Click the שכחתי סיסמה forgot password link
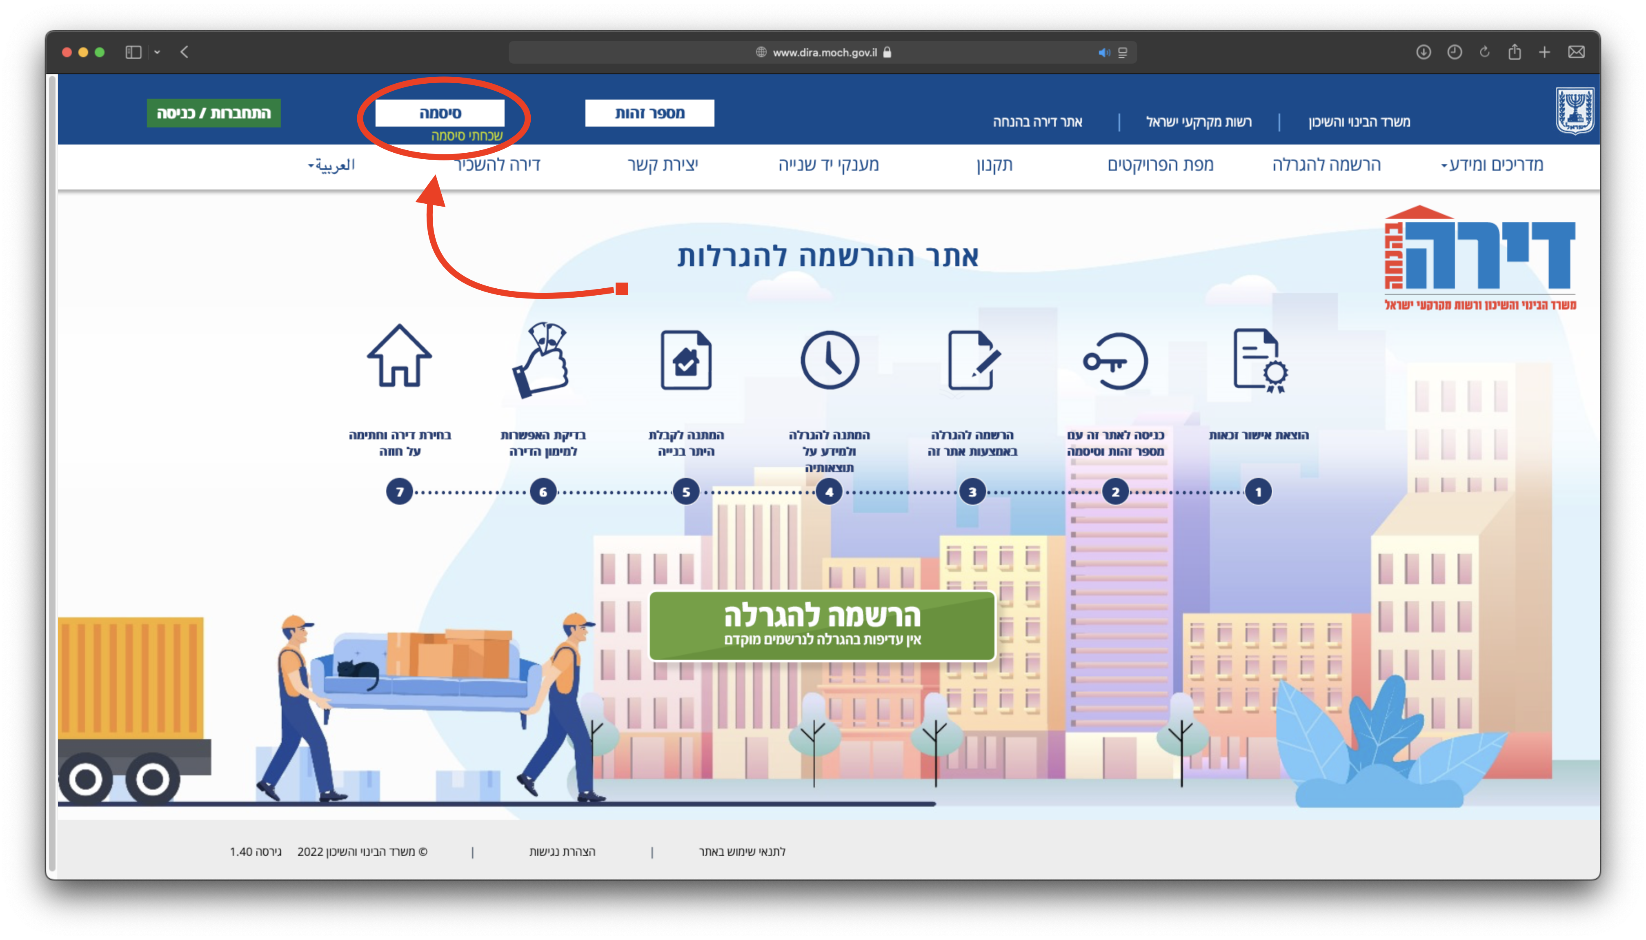 [x=467, y=136]
